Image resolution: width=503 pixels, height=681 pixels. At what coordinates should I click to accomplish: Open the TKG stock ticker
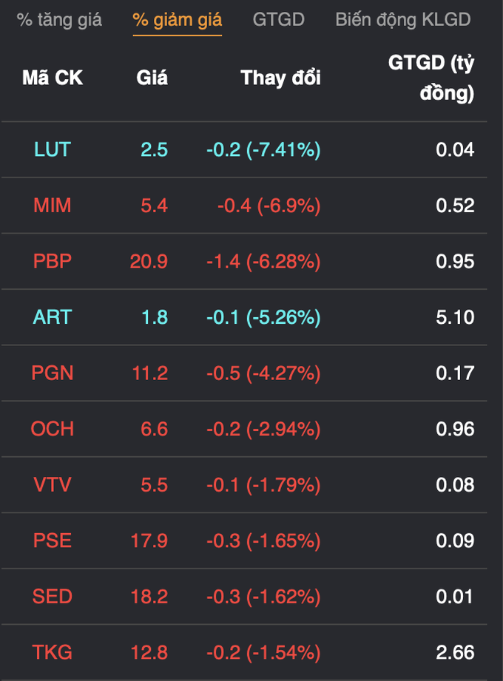(x=53, y=652)
